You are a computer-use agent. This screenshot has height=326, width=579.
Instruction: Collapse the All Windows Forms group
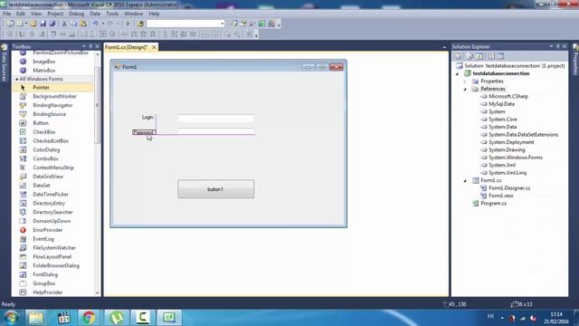[16, 79]
